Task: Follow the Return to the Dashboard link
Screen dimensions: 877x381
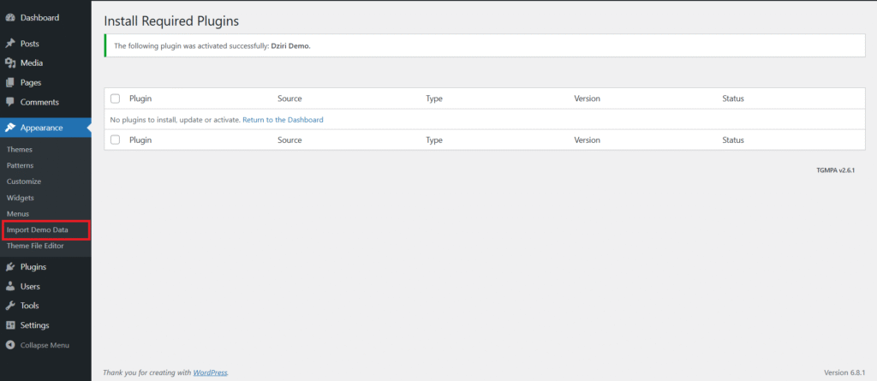Action: [283, 120]
